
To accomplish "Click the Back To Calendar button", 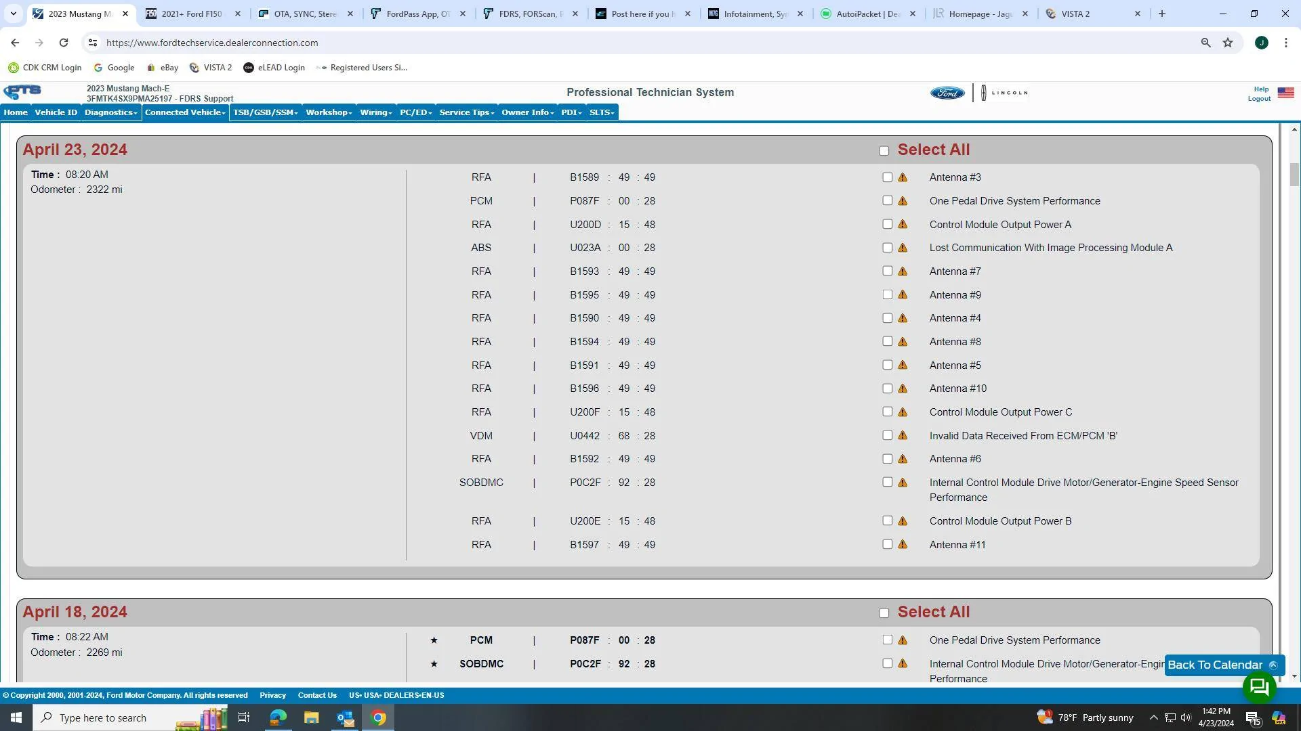I will pos(1224,665).
